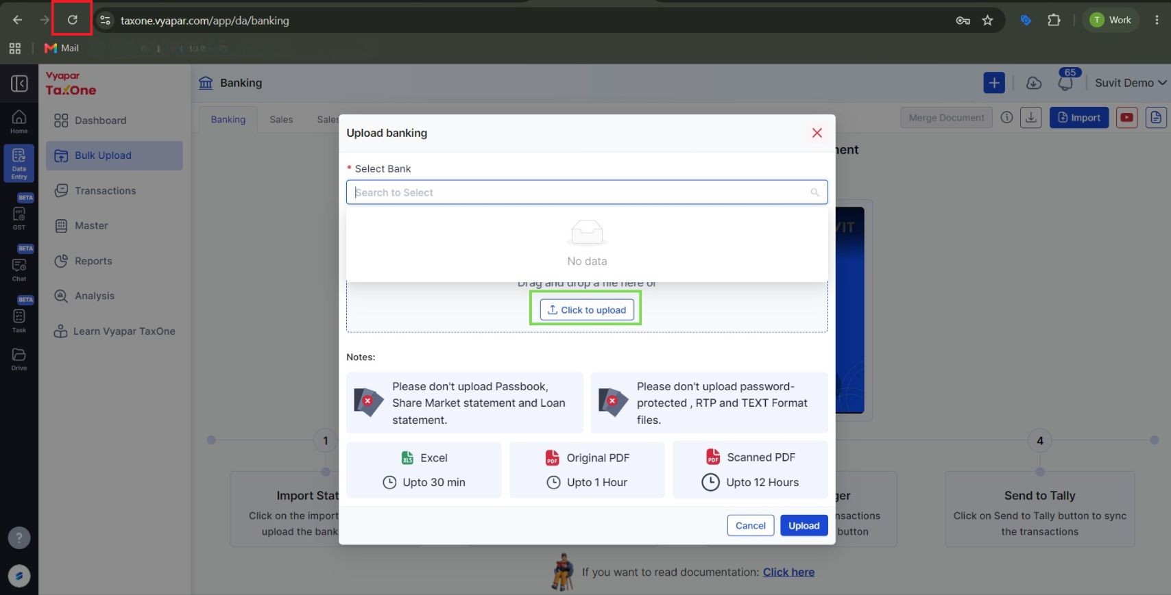Open the notifications bell icon
This screenshot has width=1171, height=595.
pyautogui.click(x=1065, y=83)
